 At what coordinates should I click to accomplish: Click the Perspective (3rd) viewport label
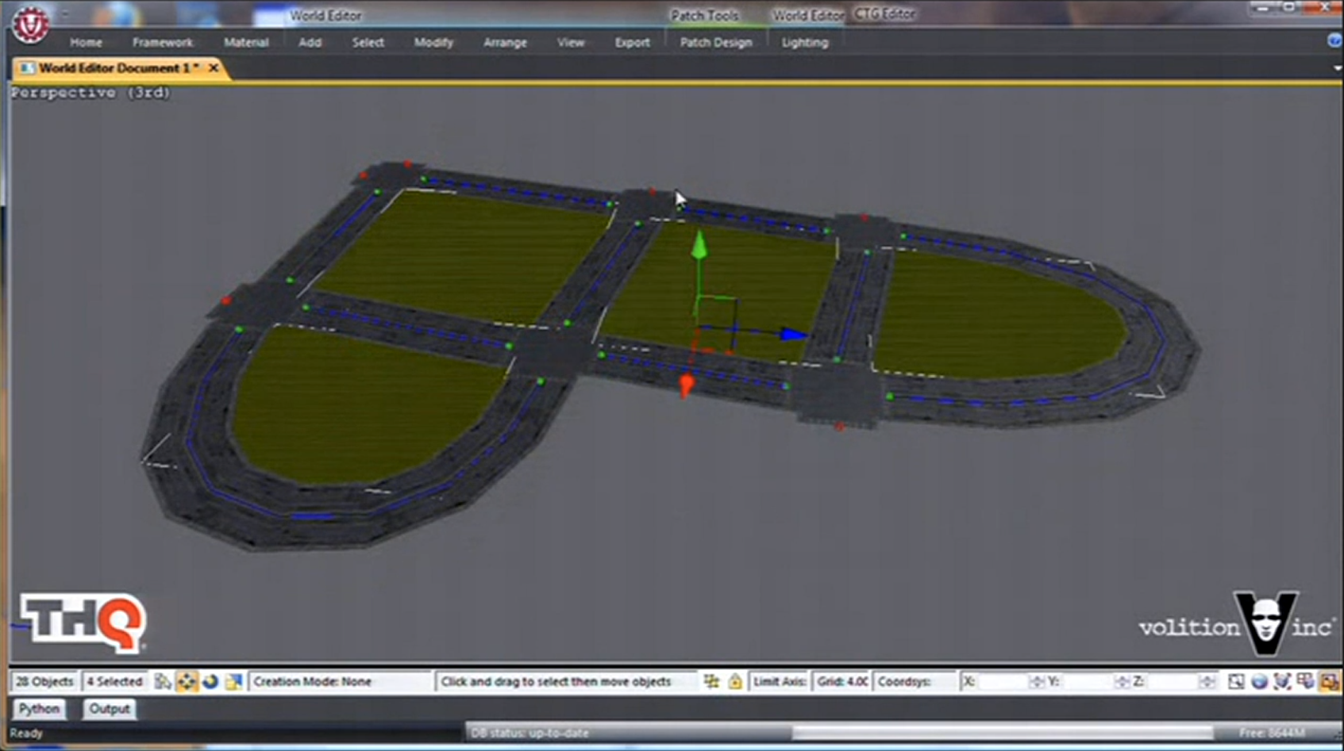click(90, 93)
